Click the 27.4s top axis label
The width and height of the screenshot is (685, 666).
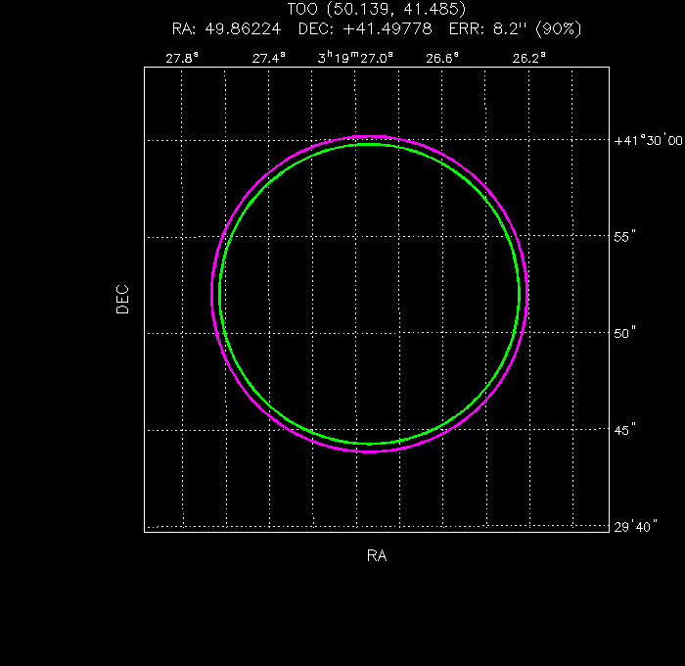click(269, 58)
